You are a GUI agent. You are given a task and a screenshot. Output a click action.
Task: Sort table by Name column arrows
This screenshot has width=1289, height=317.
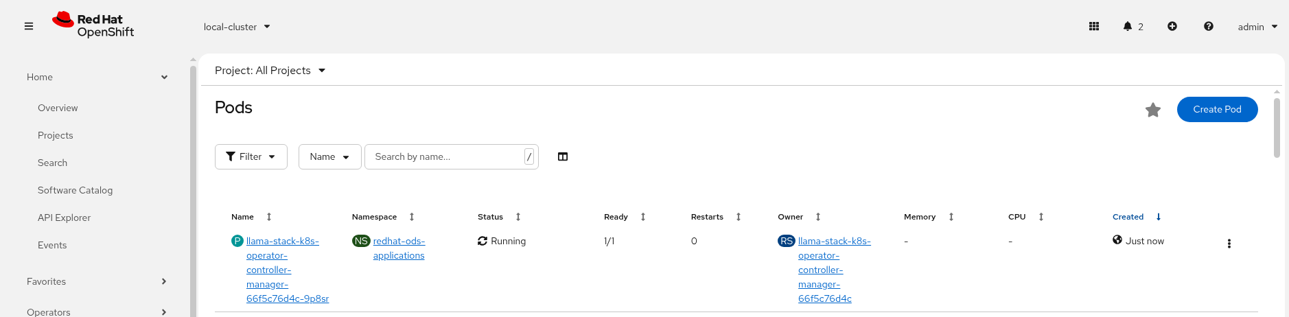point(269,217)
